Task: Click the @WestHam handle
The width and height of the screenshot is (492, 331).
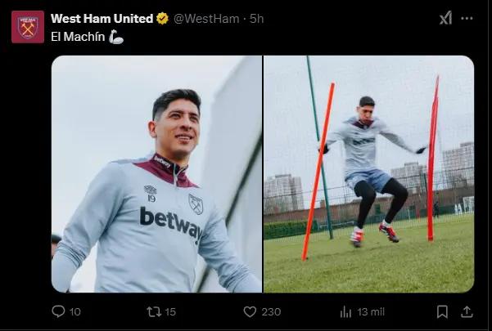Action: 208,18
